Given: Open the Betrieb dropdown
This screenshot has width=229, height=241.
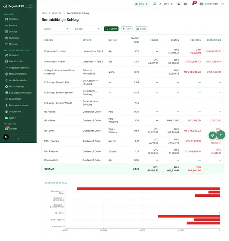Looking at the screenshot, I should click(87, 29).
